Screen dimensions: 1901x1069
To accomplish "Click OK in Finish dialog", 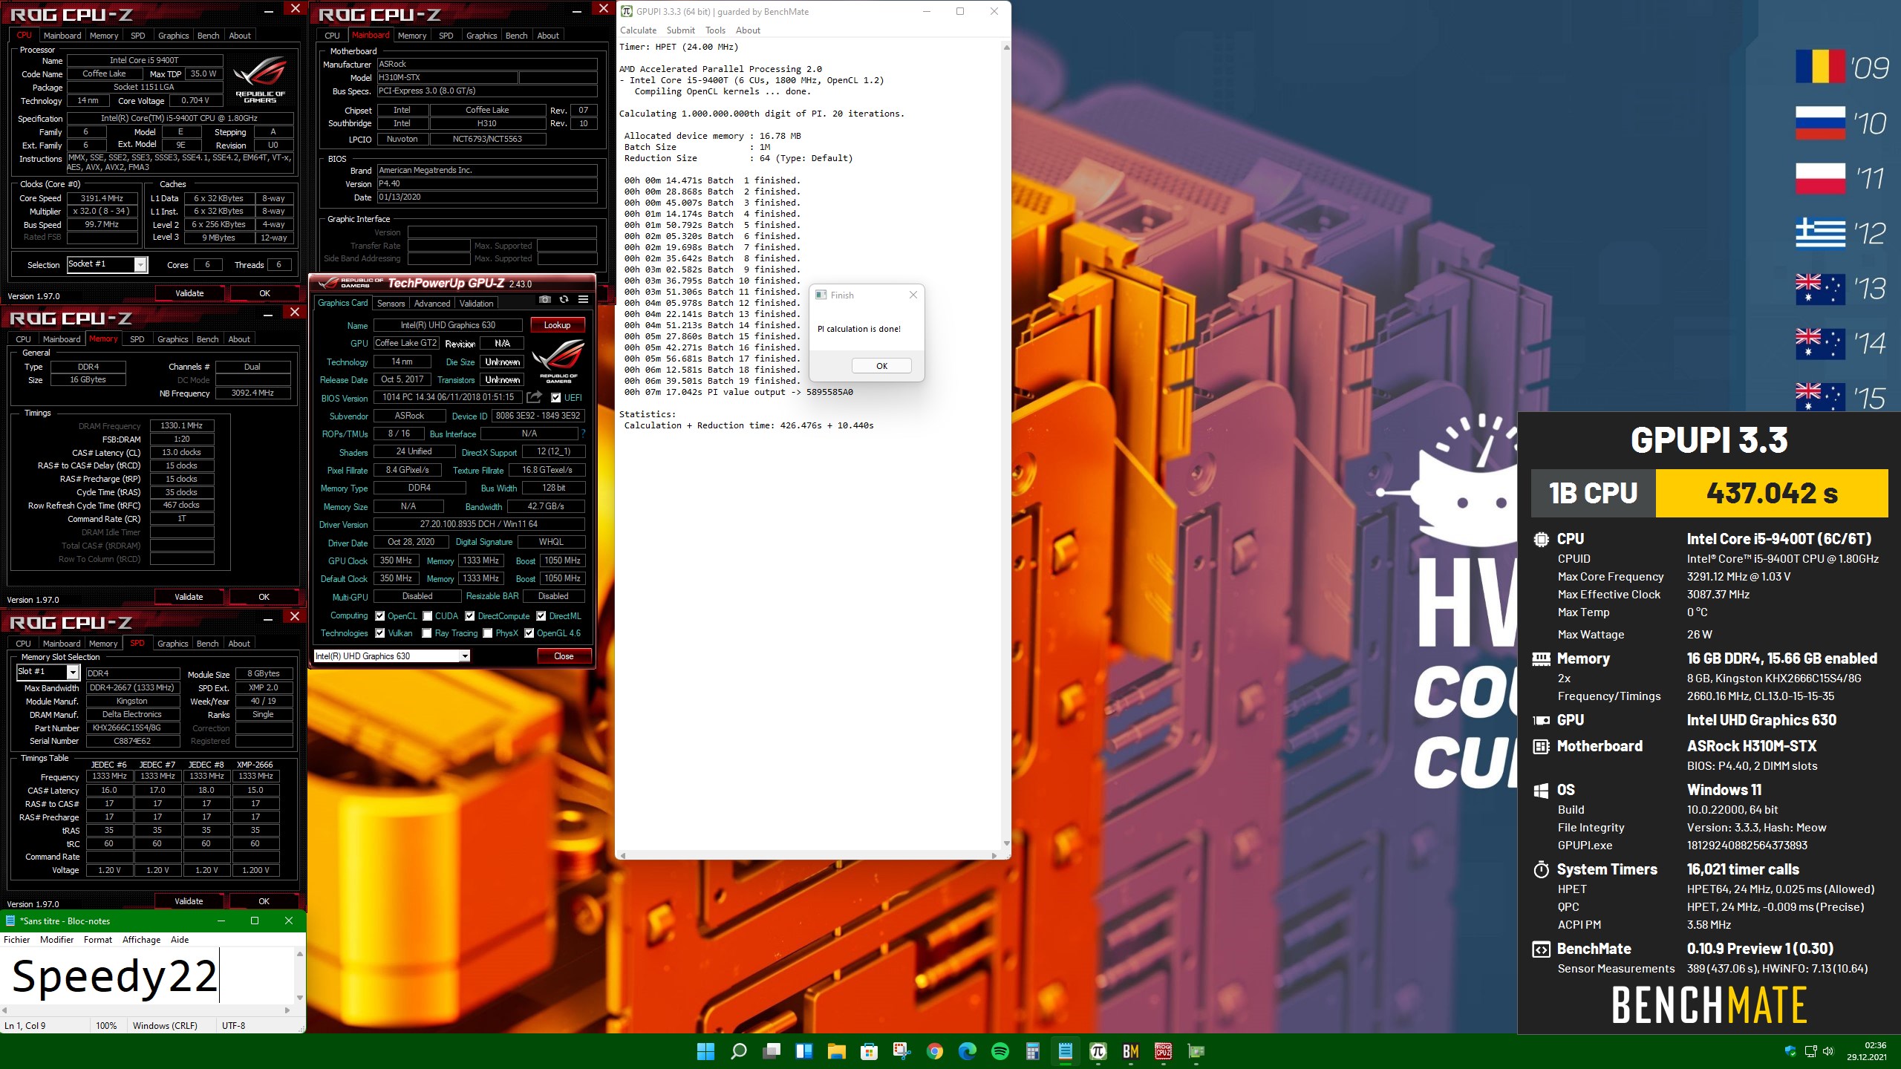I will tap(881, 366).
